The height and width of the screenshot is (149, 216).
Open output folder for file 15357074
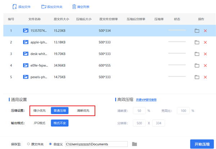pos(197,31)
